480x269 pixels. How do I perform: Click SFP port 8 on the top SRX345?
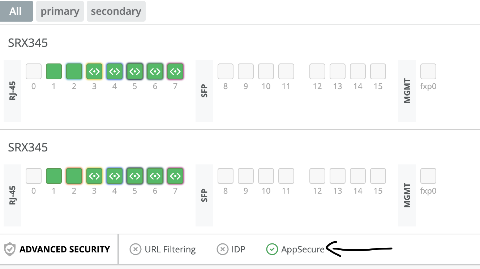click(x=226, y=71)
